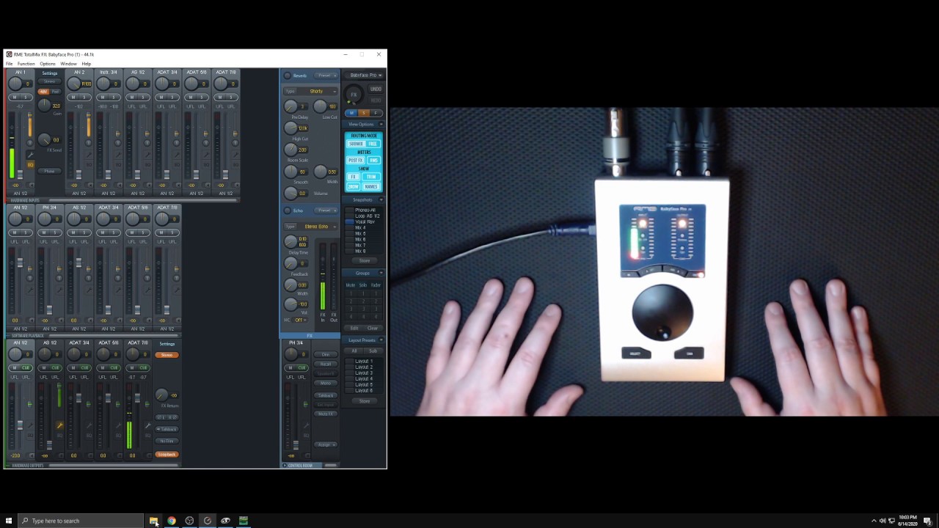
Task: Open wrench settings on PH 3/4 control room channel
Action: pos(306,425)
